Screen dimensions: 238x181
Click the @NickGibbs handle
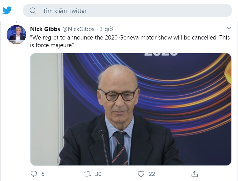coord(77,29)
